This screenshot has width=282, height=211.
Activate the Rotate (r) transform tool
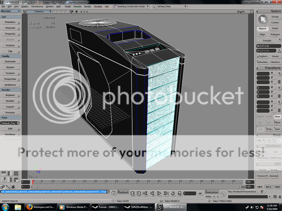pos(279,88)
